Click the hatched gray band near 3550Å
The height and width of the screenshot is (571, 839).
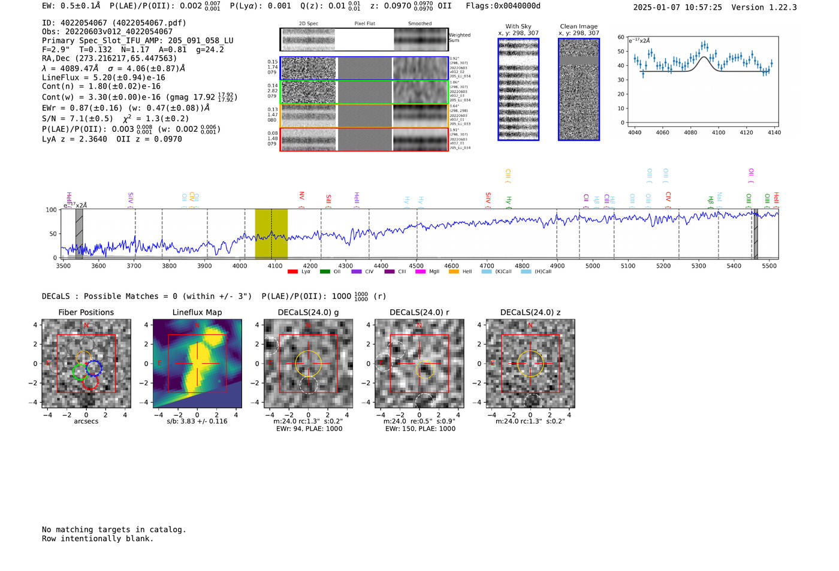(x=79, y=234)
